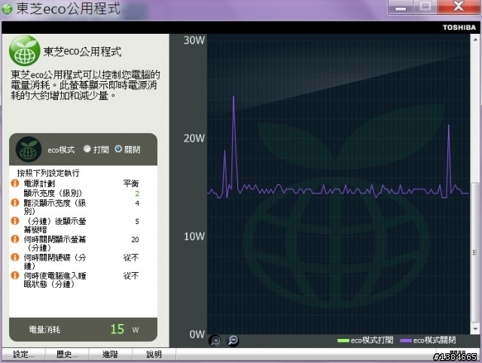
Task: Click the 10W axis label
Action: click(194, 236)
